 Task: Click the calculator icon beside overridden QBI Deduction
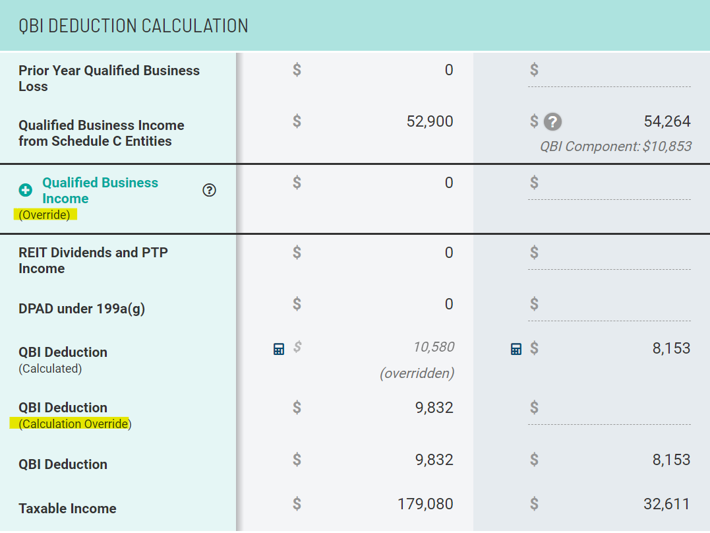(x=278, y=348)
